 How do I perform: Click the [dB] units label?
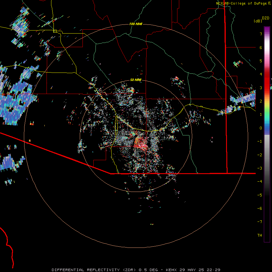tap(258, 21)
